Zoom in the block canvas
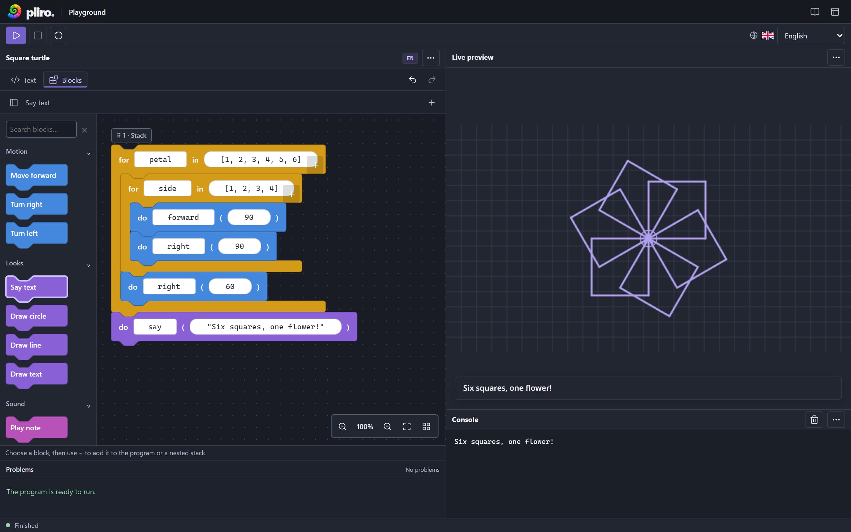Screen dimensions: 851x532 point(387,427)
